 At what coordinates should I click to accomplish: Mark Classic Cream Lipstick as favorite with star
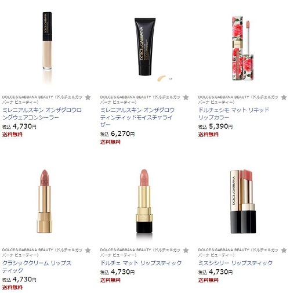(x=88, y=250)
